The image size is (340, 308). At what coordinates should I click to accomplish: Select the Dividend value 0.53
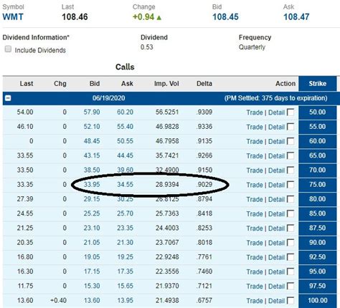[x=147, y=47]
